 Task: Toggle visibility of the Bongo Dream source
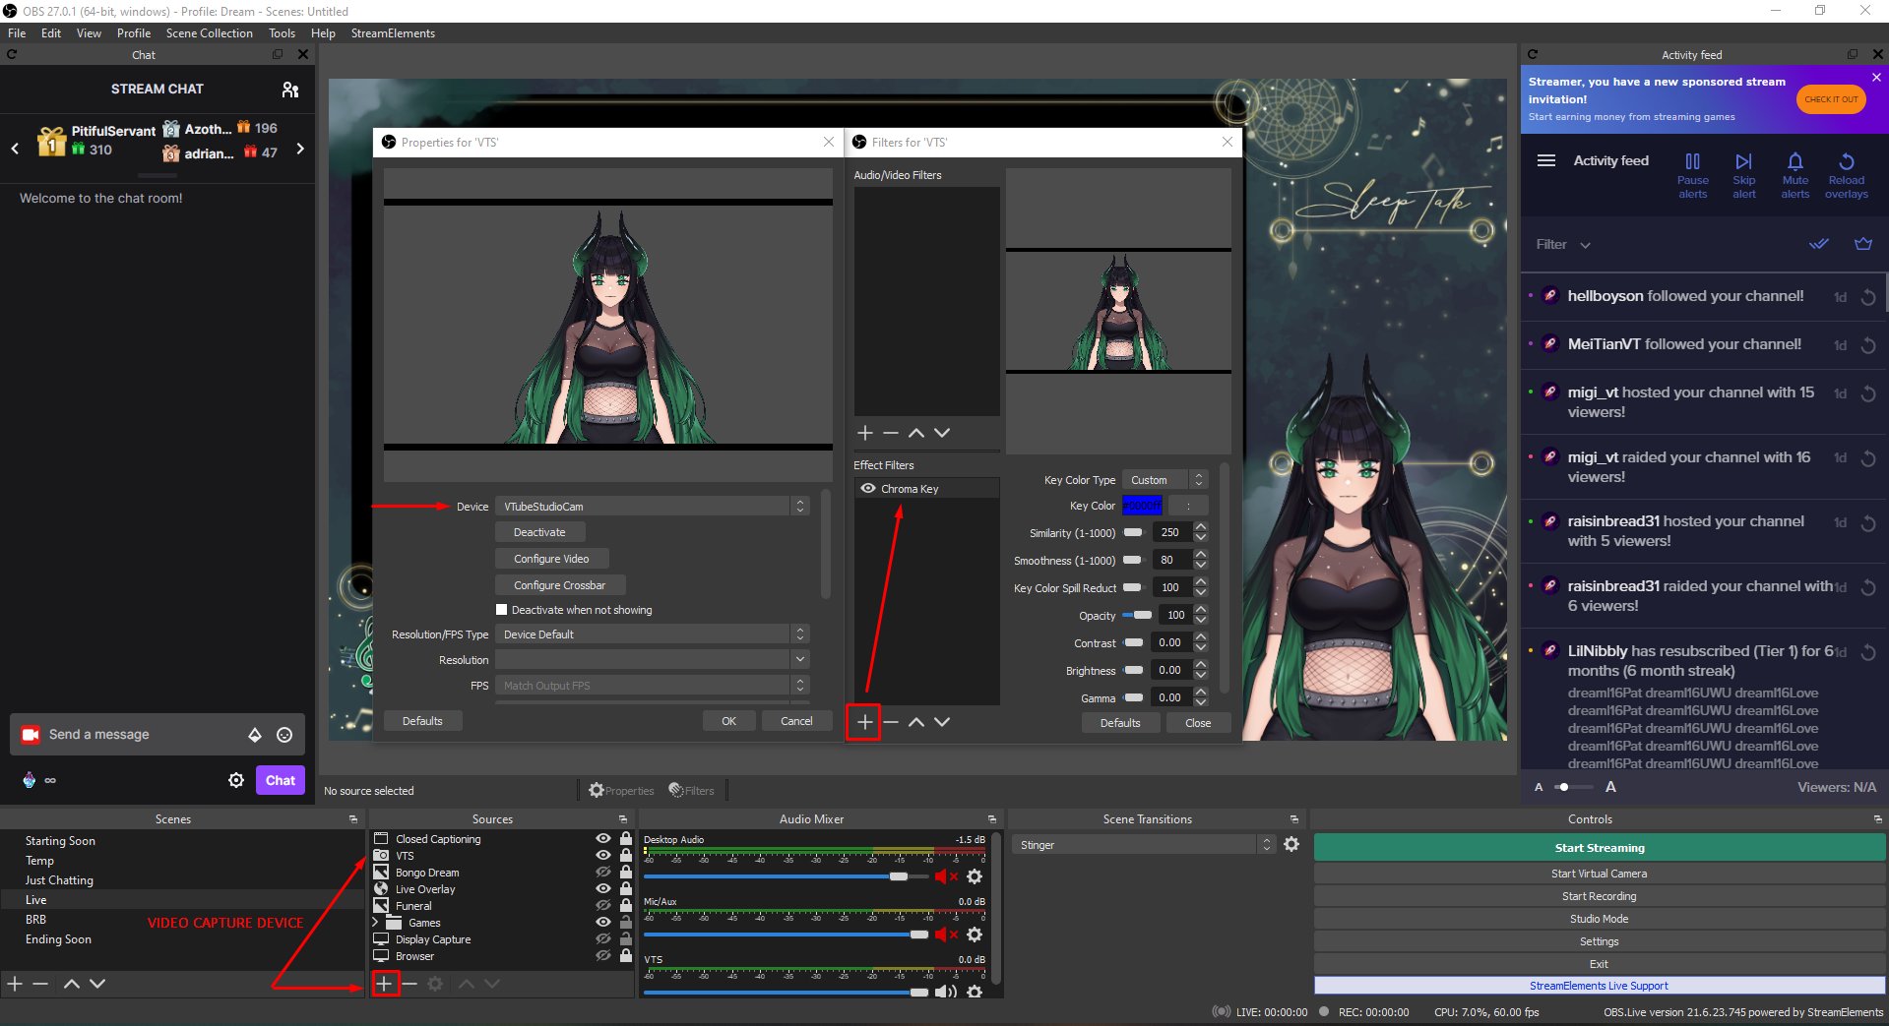(x=603, y=872)
